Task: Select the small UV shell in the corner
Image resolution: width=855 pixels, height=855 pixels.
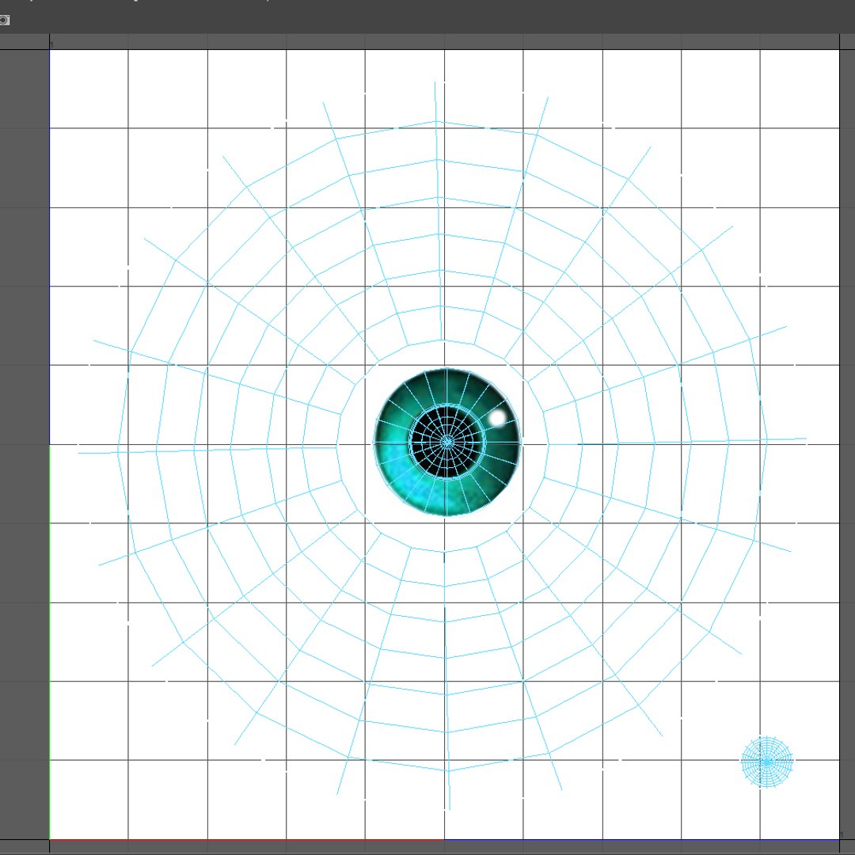Action: click(766, 762)
